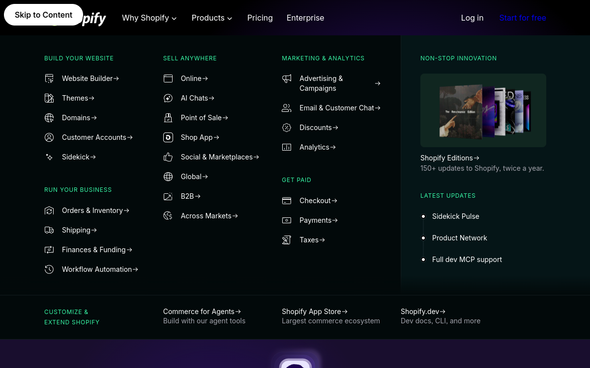This screenshot has height=368, width=590.
Task: Click the Orders & Inventory icon
Action: pos(49,210)
